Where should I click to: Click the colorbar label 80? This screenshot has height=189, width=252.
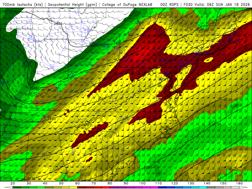tap(110, 183)
